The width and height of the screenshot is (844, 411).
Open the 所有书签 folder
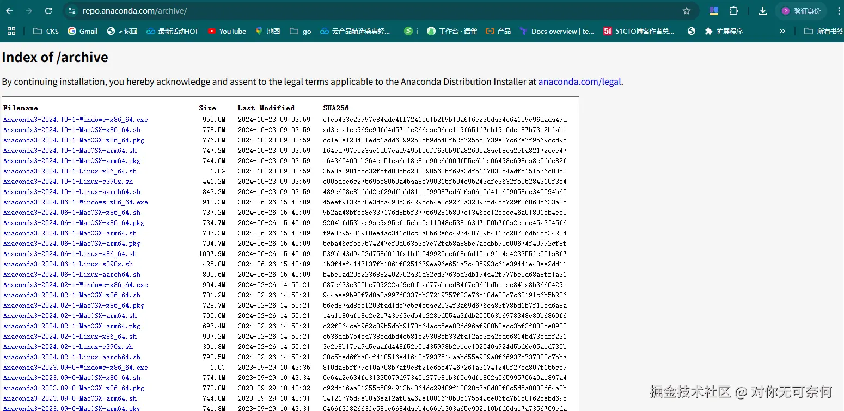point(824,31)
